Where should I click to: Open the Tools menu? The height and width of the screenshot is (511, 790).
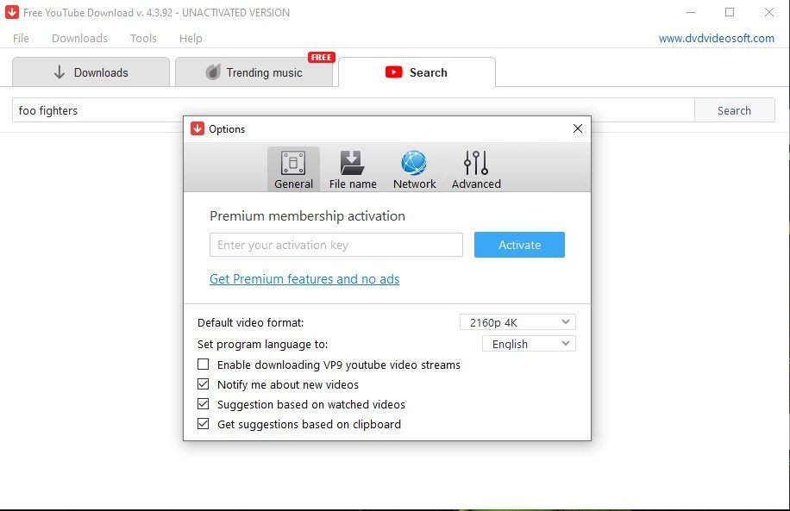point(143,38)
